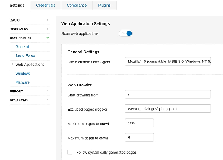223x160 pixels.
Task: Toggle the Scan web applications switch
Action: click(126, 33)
